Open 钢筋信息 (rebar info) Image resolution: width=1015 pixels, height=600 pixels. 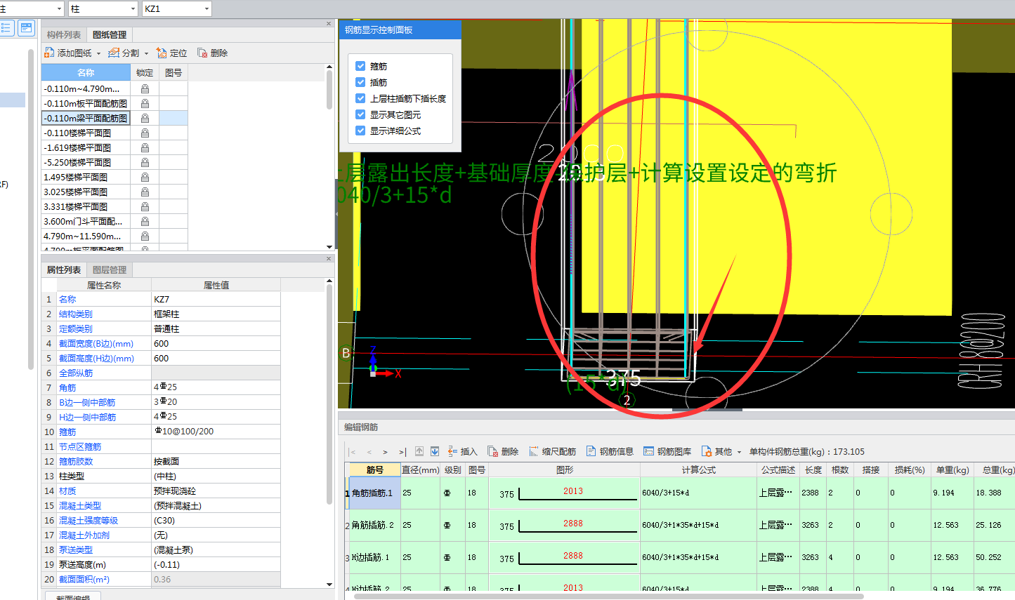tap(610, 451)
